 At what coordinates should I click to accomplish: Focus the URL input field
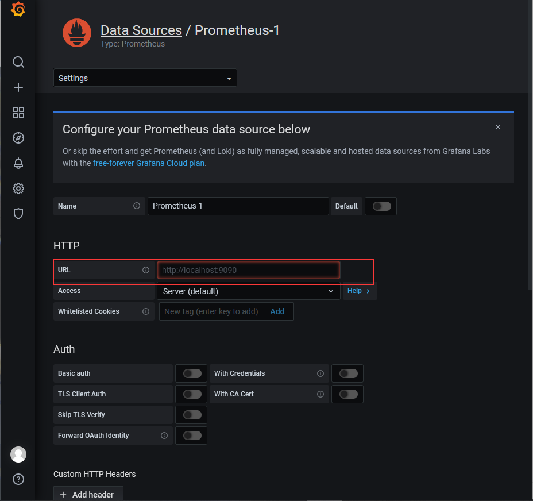[x=249, y=270]
